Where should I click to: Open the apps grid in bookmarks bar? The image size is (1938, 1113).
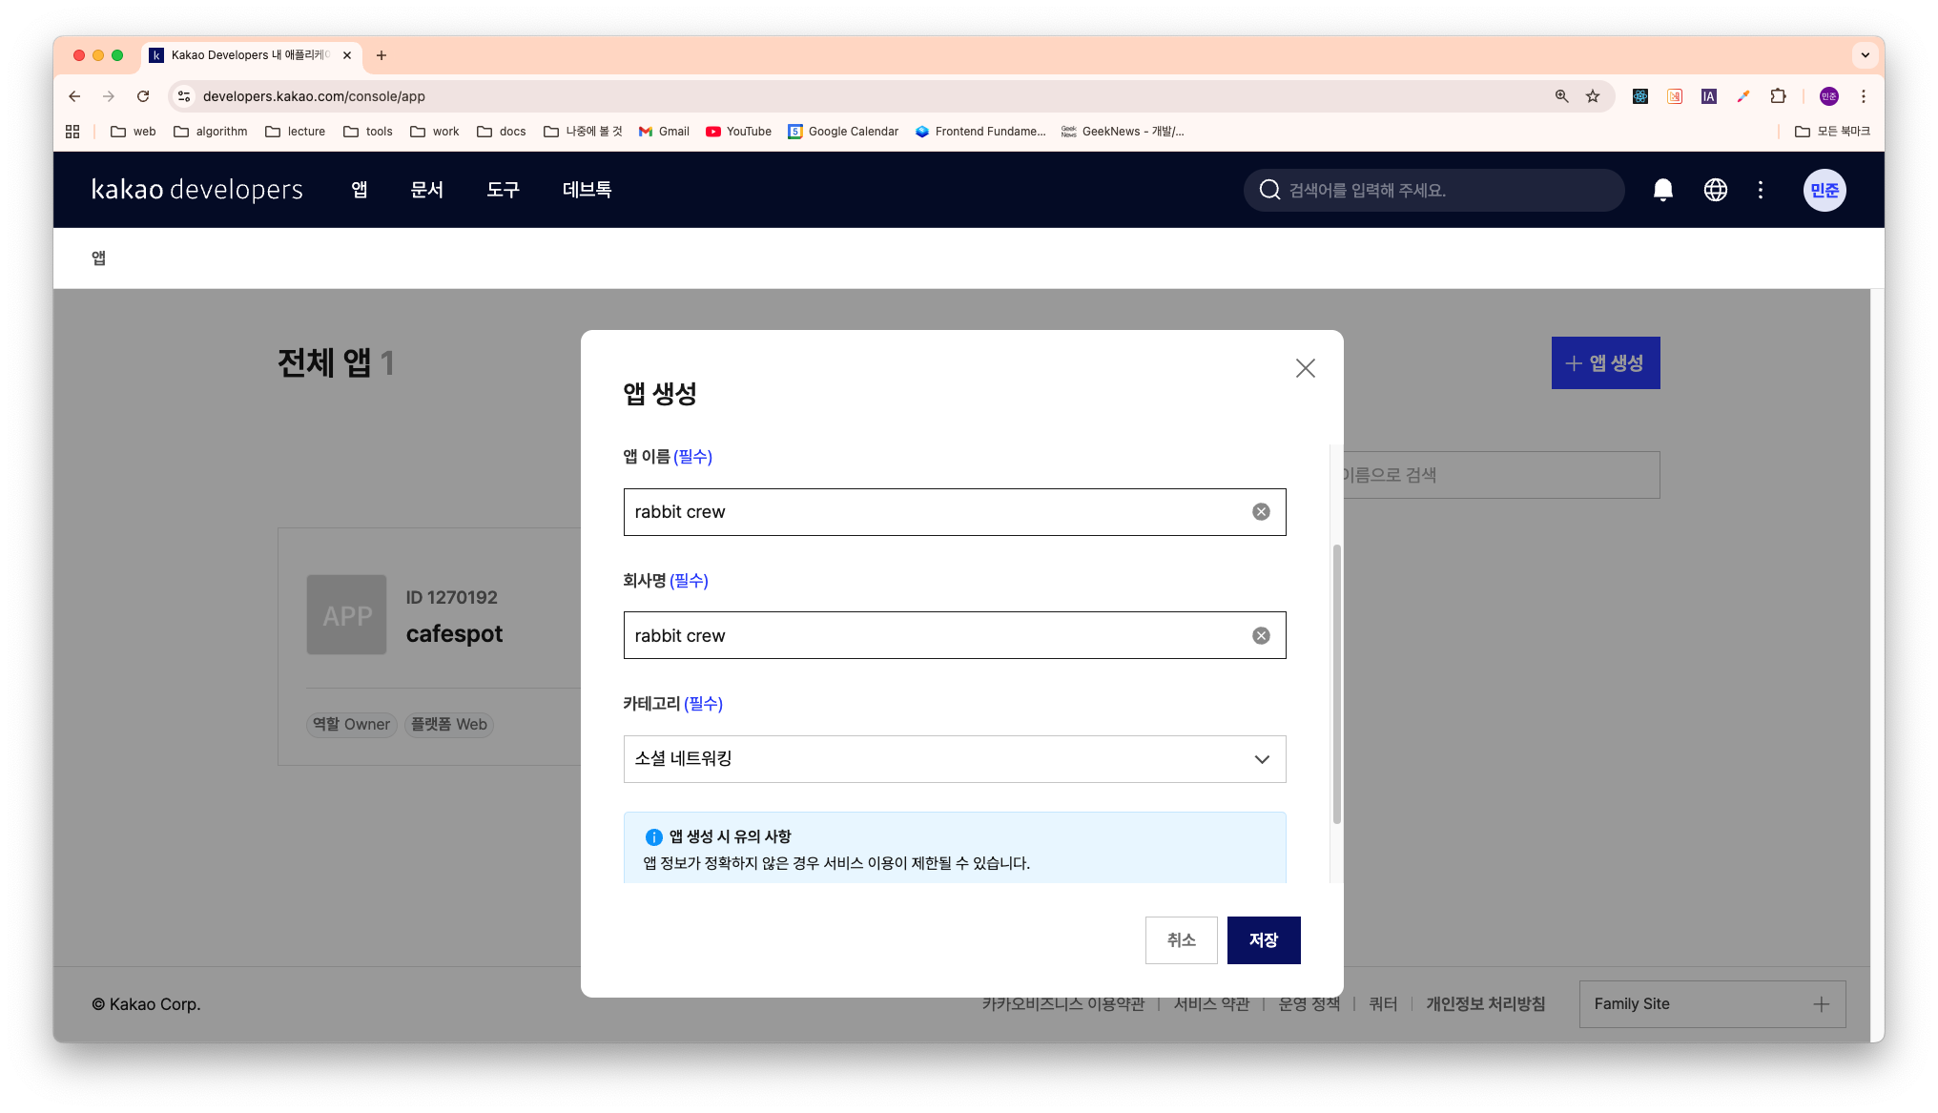pyautogui.click(x=72, y=132)
